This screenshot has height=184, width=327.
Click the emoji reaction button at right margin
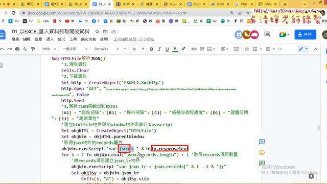coord(262,152)
